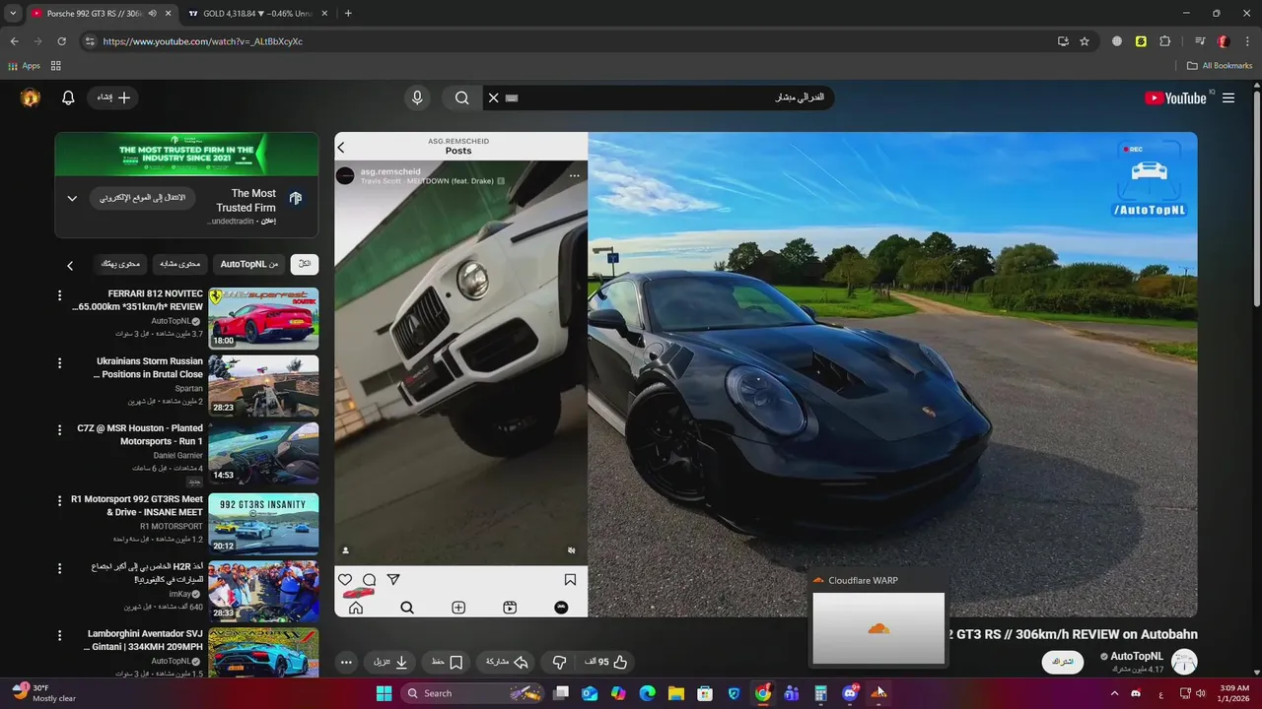Viewport: 1262px width, 709px height.
Task: Open the YouTube guide menu icon
Action: (1228, 98)
